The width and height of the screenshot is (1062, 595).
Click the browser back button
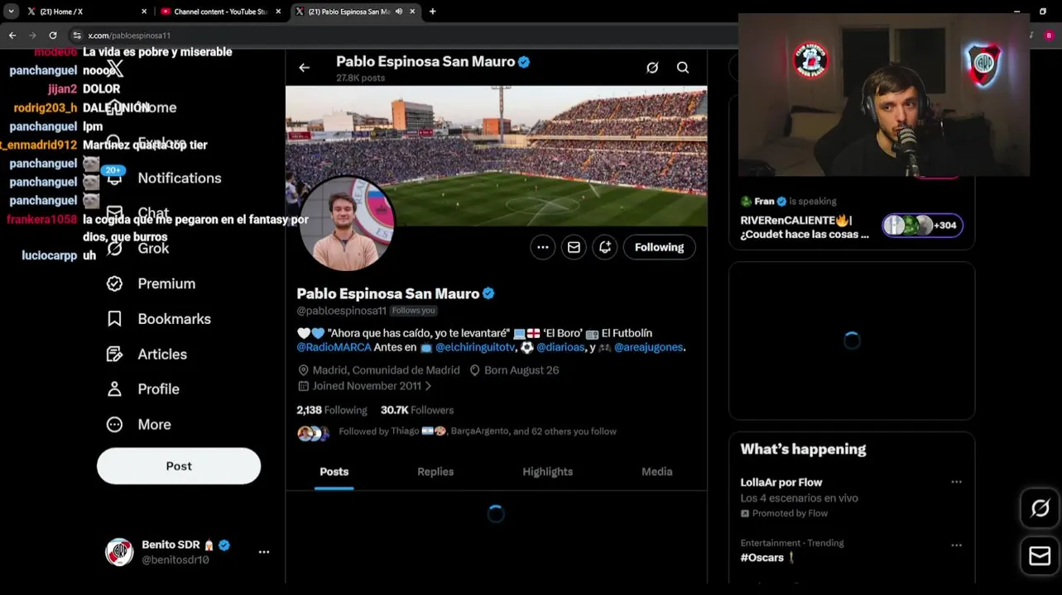click(x=12, y=36)
